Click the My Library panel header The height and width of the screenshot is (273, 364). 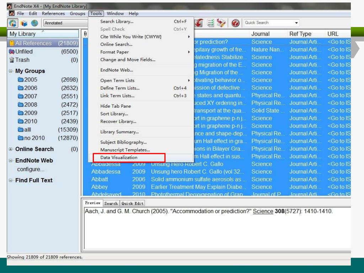tap(43, 34)
